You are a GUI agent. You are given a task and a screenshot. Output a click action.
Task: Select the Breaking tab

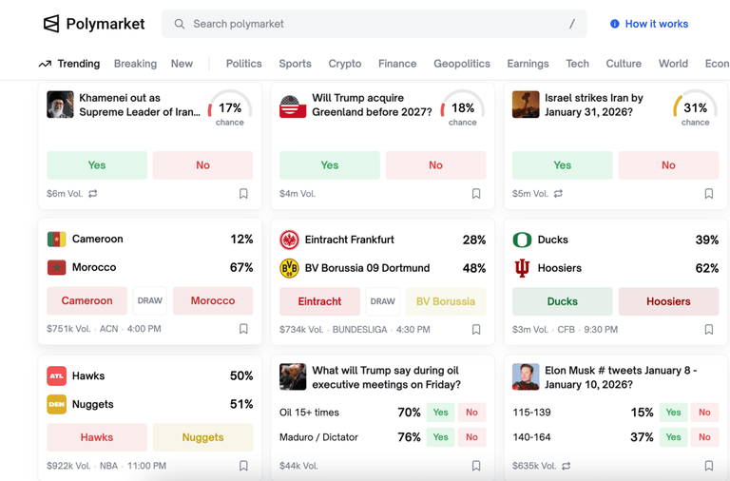[x=136, y=64]
